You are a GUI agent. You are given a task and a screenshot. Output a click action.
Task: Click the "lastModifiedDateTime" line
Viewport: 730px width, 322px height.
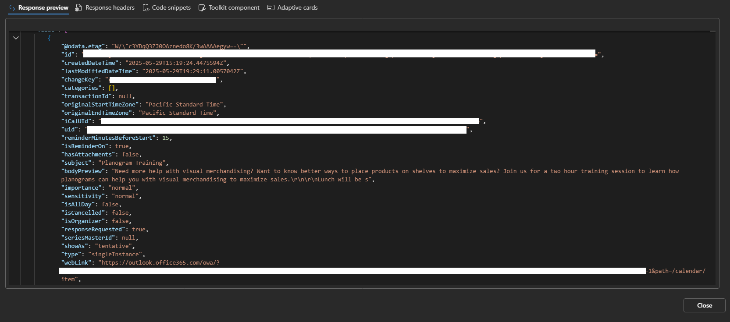tap(153, 71)
